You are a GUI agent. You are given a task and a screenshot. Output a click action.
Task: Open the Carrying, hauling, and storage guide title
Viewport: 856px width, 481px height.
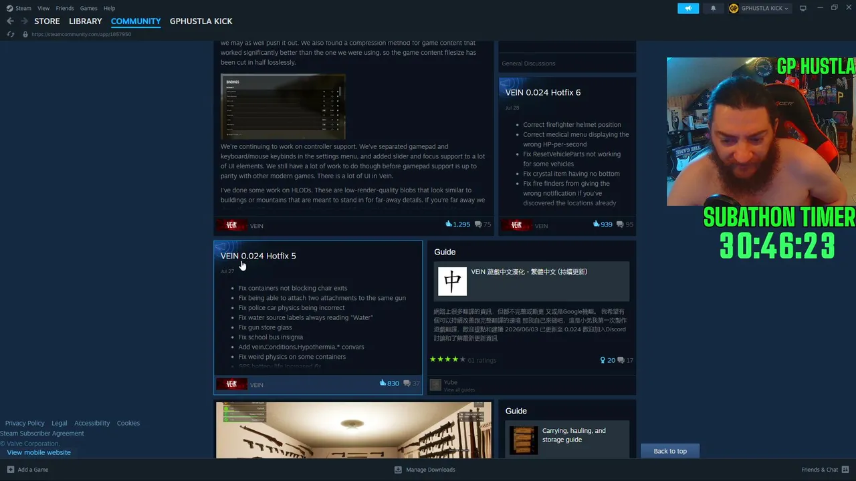tap(574, 435)
